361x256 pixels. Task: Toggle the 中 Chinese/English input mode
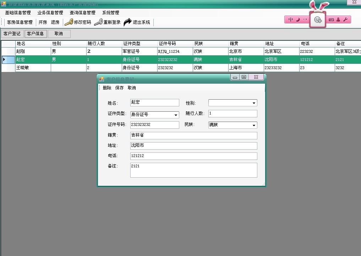pyautogui.click(x=291, y=20)
